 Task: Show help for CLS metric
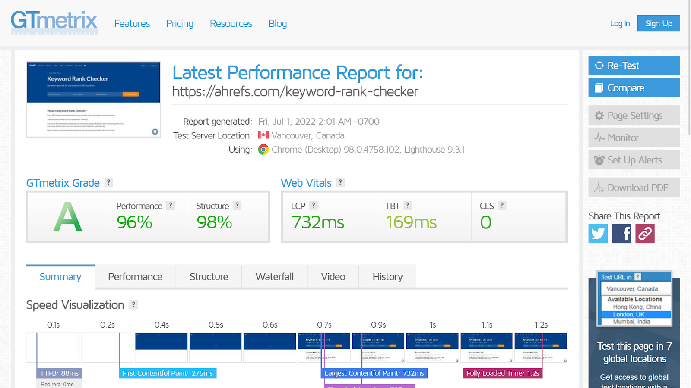point(502,205)
